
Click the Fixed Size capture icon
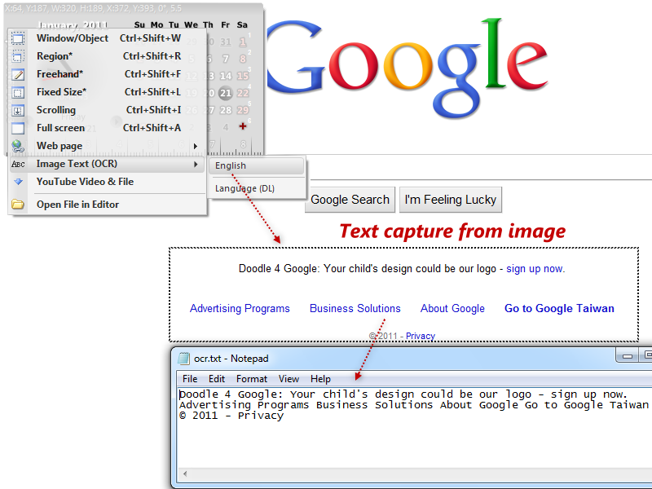[18, 92]
